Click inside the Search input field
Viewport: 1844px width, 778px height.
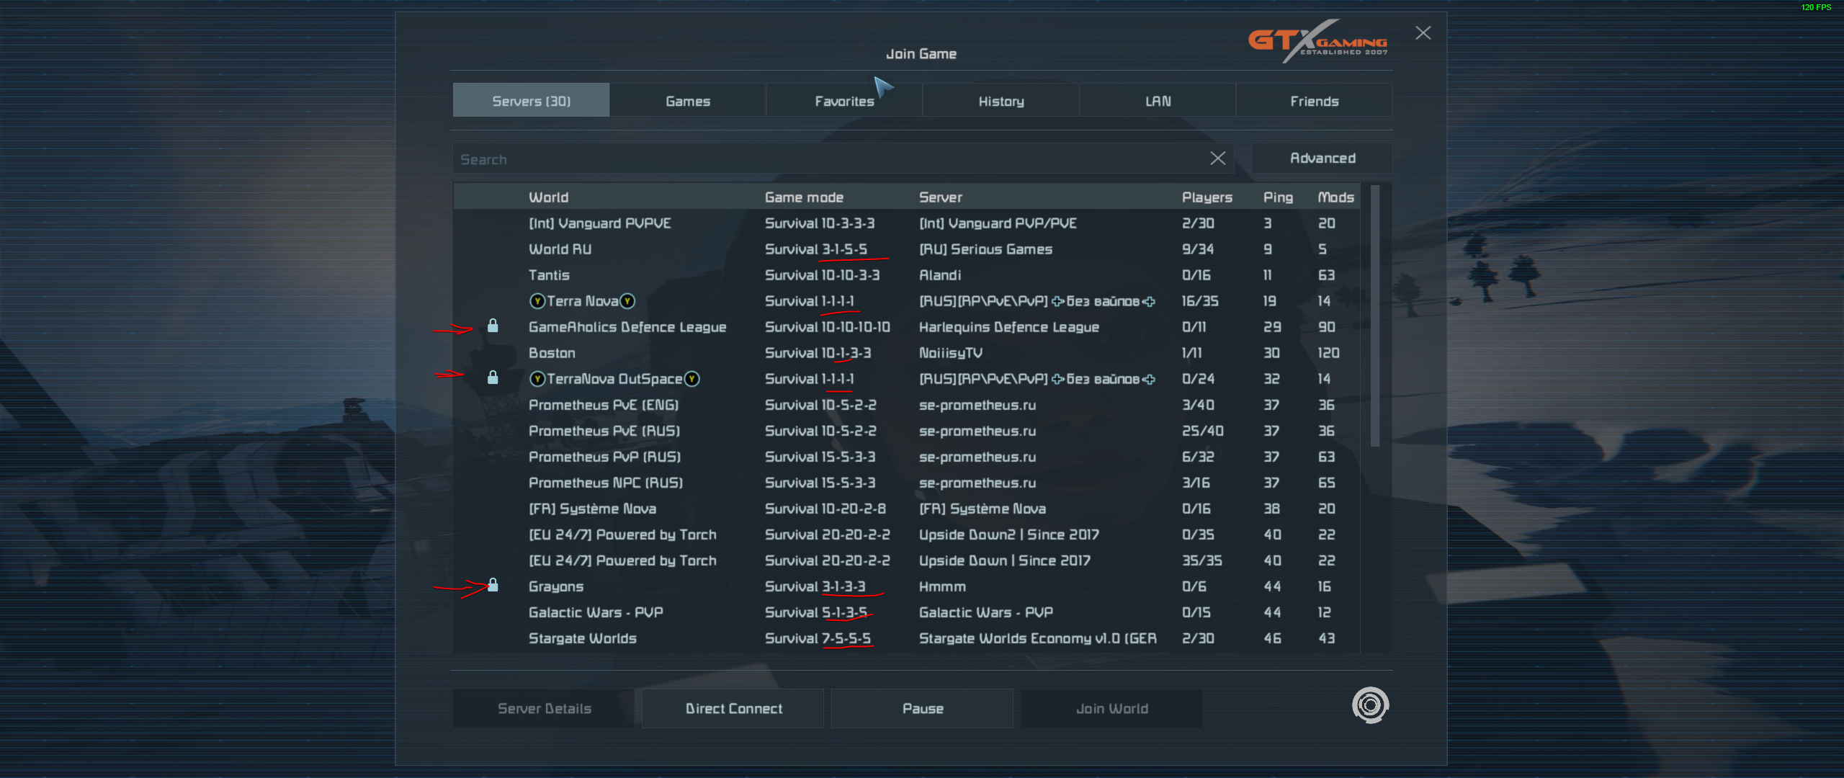[828, 159]
